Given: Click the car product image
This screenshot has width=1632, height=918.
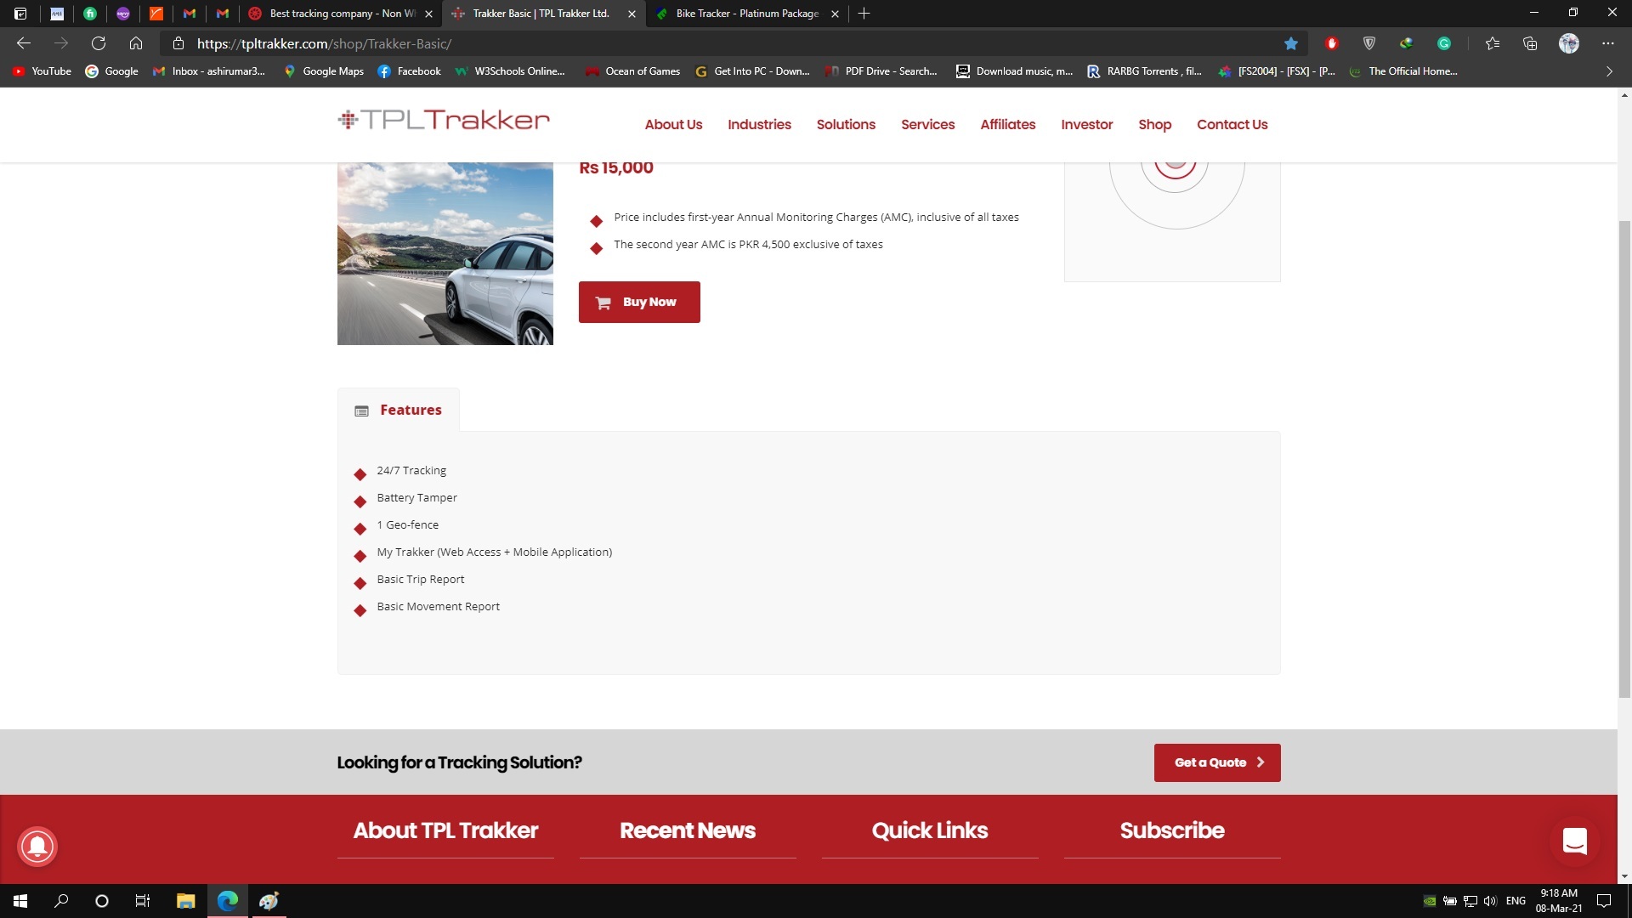Looking at the screenshot, I should point(445,253).
